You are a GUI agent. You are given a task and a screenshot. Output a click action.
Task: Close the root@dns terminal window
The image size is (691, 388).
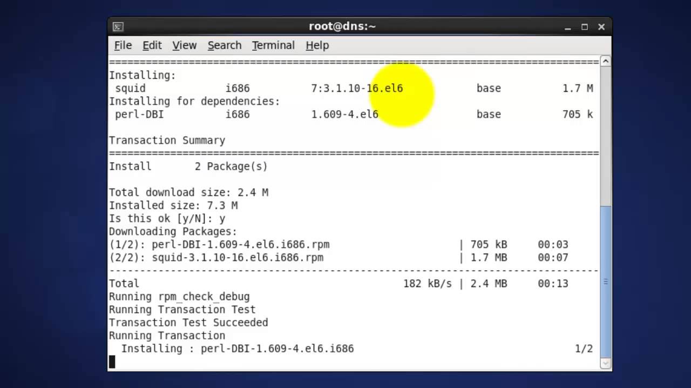click(601, 26)
